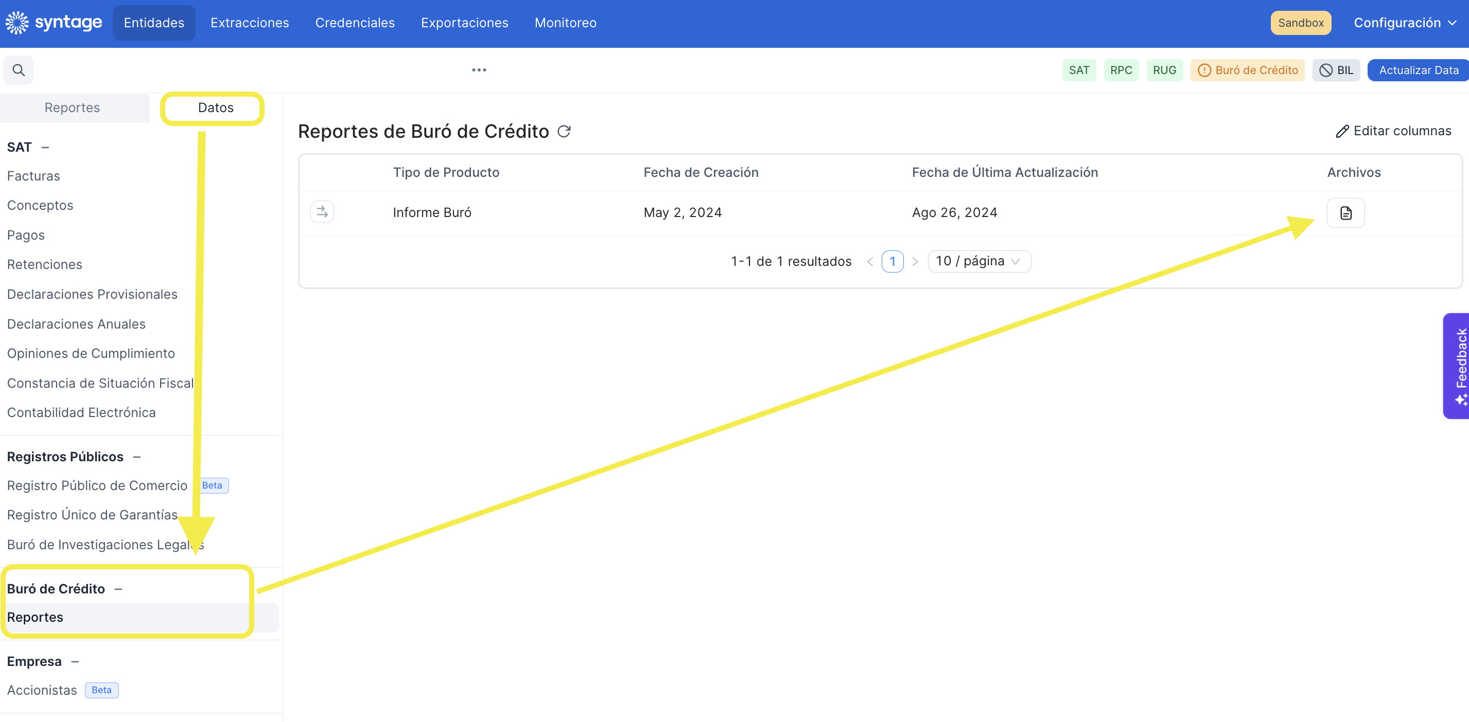Image resolution: width=1469 pixels, height=722 pixels.
Task: Select the RUG status tag
Action: pos(1164,70)
